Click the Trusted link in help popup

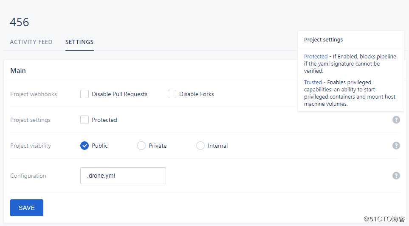coord(313,82)
